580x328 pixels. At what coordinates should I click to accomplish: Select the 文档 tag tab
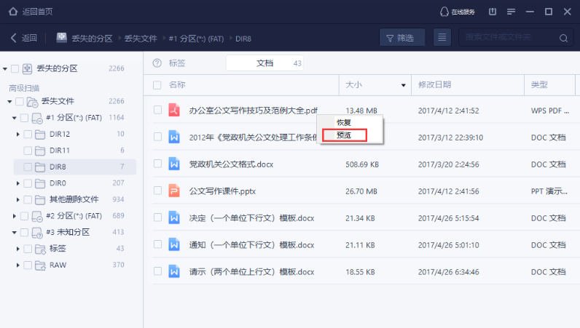click(x=264, y=63)
